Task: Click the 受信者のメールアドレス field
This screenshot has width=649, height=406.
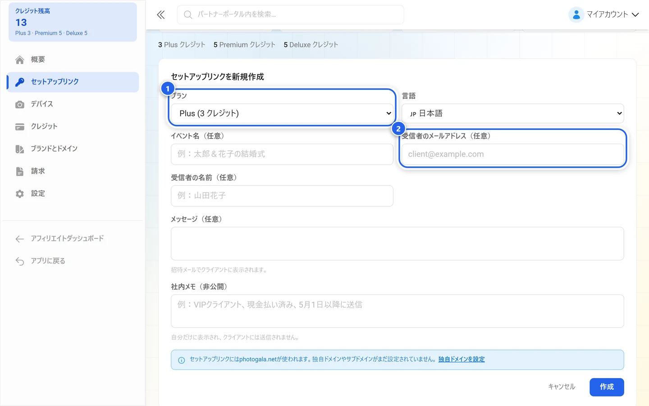Action: click(x=513, y=154)
